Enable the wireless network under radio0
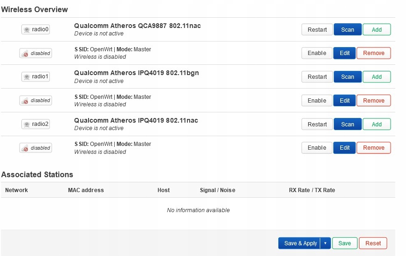Image resolution: width=406 pixels, height=256 pixels. (x=317, y=53)
